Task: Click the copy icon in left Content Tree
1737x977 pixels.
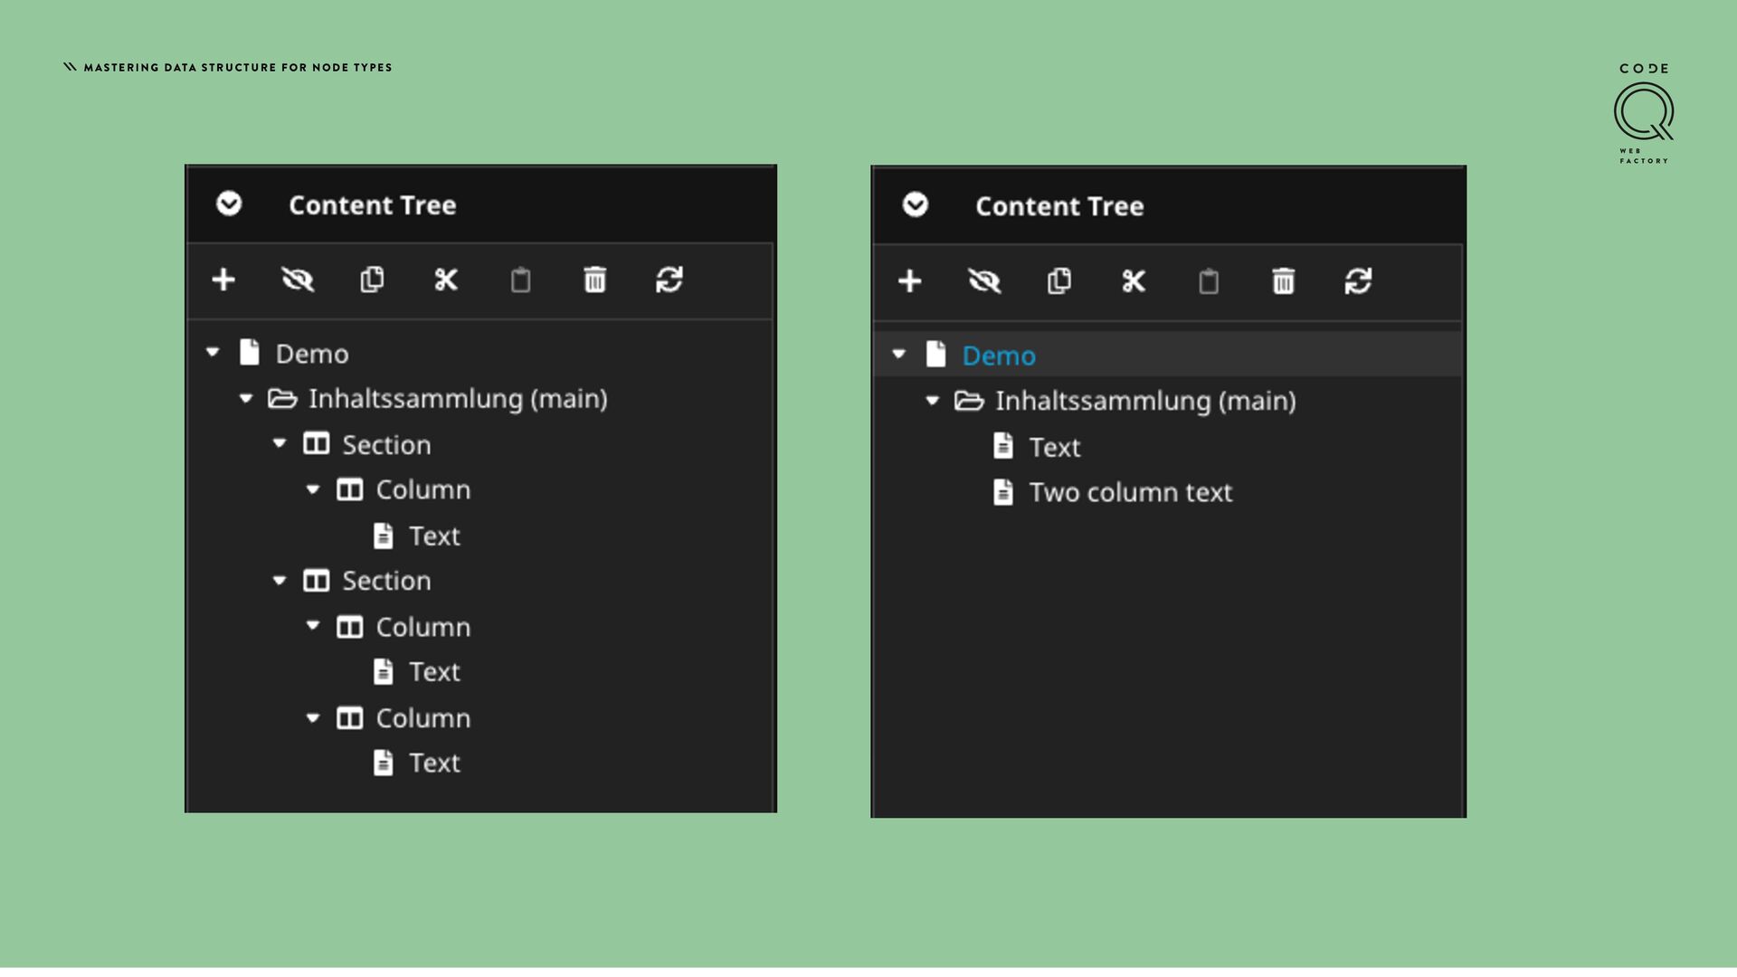Action: 372,280
